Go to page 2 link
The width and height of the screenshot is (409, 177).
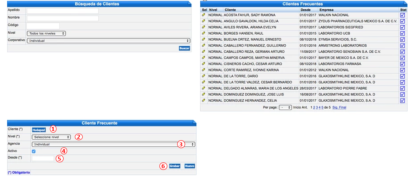314,107
